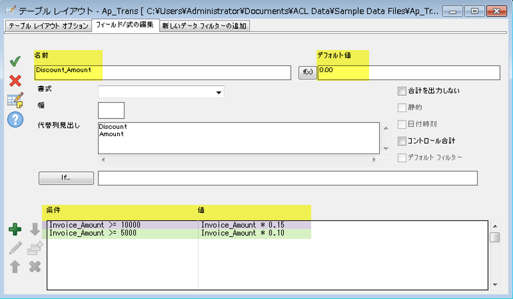The image size is (513, 299).
Task: Click the f(x) expression builder button
Action: 307,73
